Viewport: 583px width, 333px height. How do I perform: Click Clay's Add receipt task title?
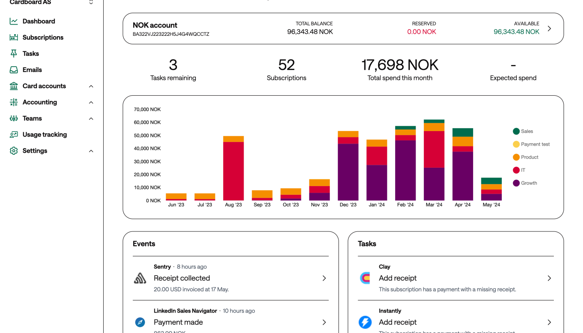398,278
